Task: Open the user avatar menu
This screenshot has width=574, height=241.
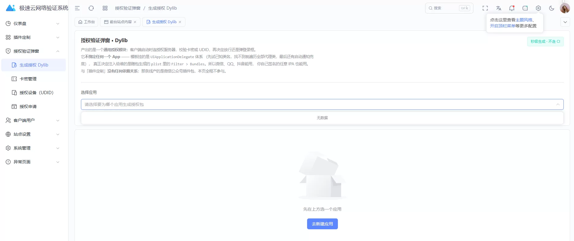Action: (x=565, y=8)
